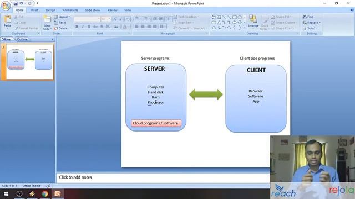Center the text alignment
355x199 pixels.
(x=143, y=27)
